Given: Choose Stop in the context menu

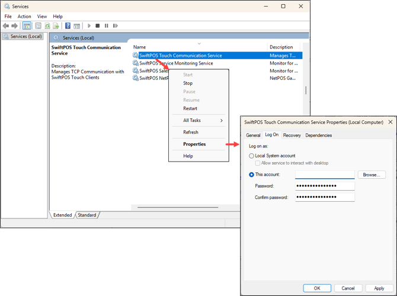Looking at the screenshot, I should click(x=198, y=83).
